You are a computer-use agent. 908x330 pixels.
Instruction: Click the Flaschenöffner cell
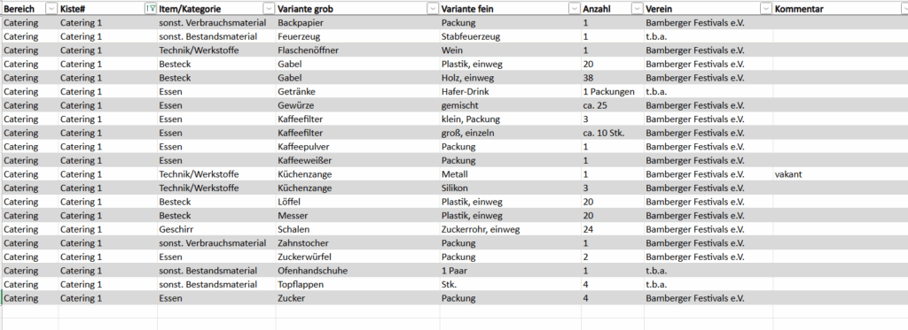[x=358, y=50]
